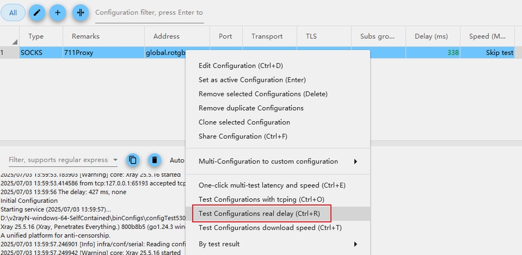Choose Test Configurations real delay menu item

[x=259, y=213]
